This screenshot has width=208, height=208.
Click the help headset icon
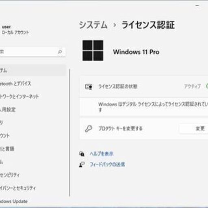(82, 154)
